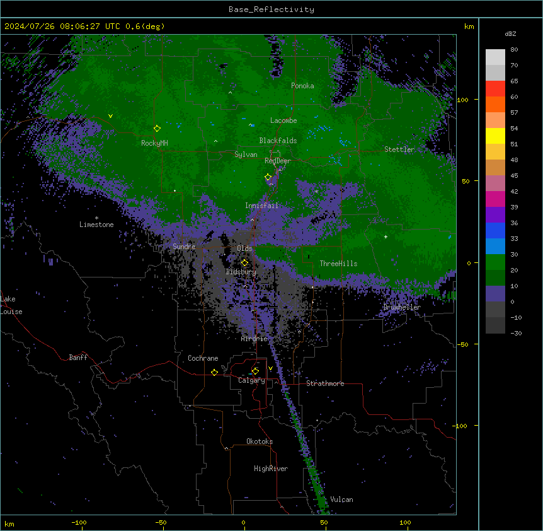This screenshot has width=543, height=531.
Task: Click the Innisfail label
Action: [x=261, y=206]
